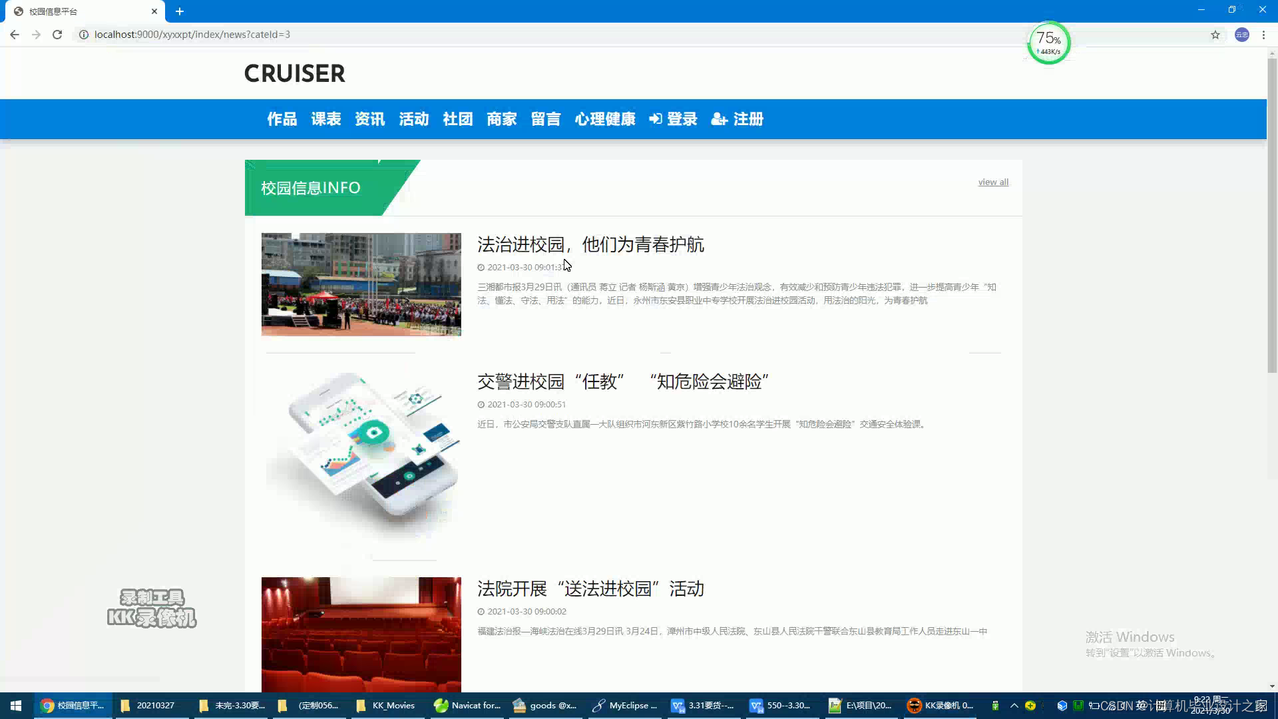Open Chrome three-dot menu

click(1263, 35)
